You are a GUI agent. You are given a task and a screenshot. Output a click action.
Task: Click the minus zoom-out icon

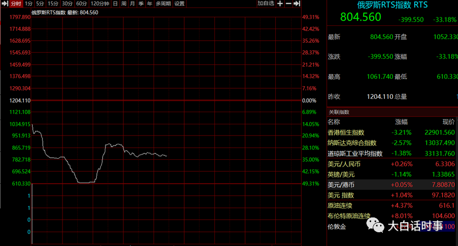288,4
